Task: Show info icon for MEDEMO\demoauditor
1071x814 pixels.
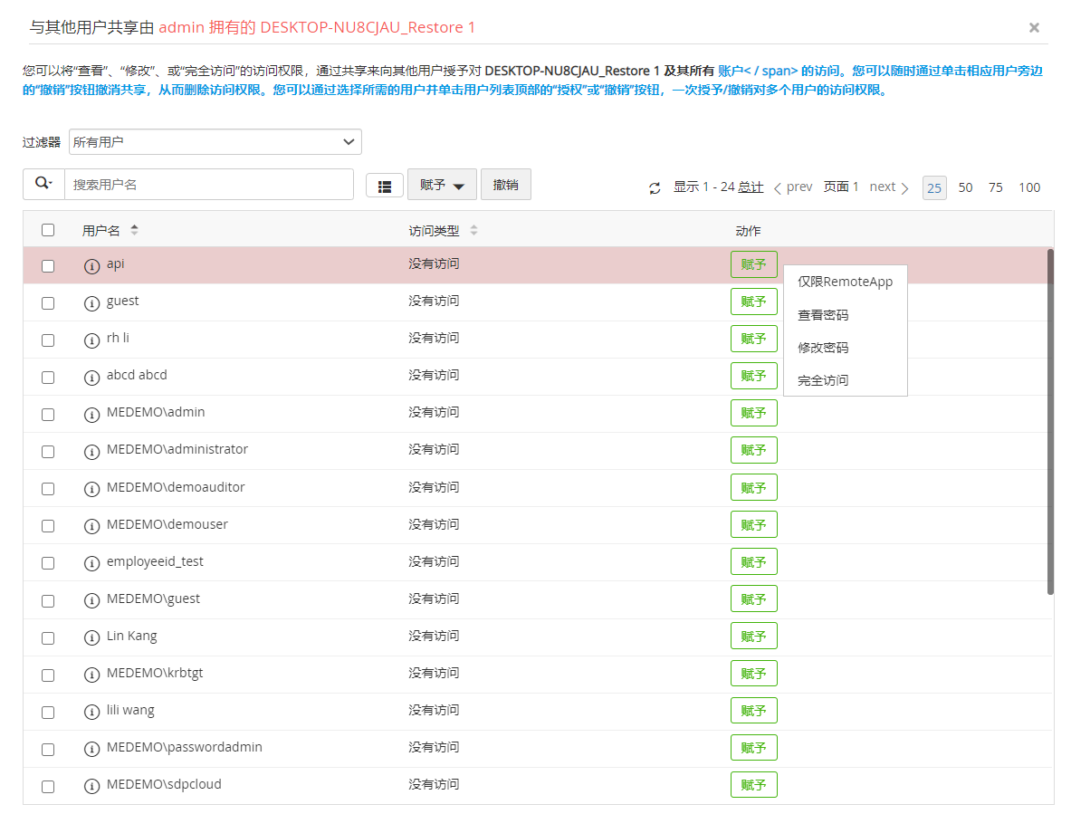Action: tap(91, 489)
